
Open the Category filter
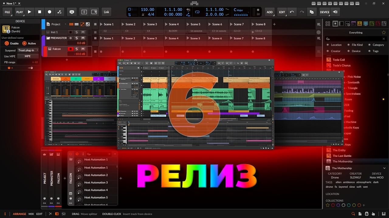point(376,45)
